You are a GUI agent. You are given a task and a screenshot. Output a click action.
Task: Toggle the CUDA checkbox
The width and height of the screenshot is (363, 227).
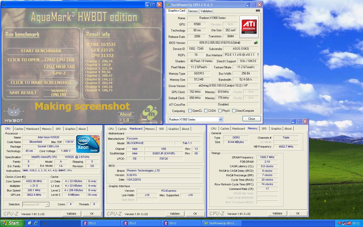point(206,111)
